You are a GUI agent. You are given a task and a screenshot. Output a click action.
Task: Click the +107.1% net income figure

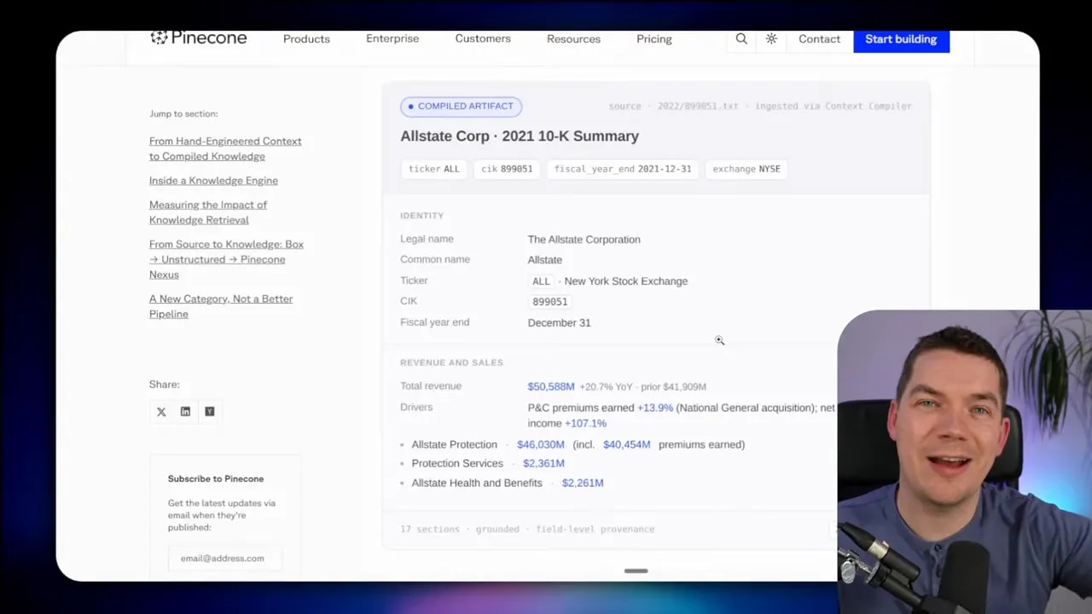pyautogui.click(x=585, y=423)
